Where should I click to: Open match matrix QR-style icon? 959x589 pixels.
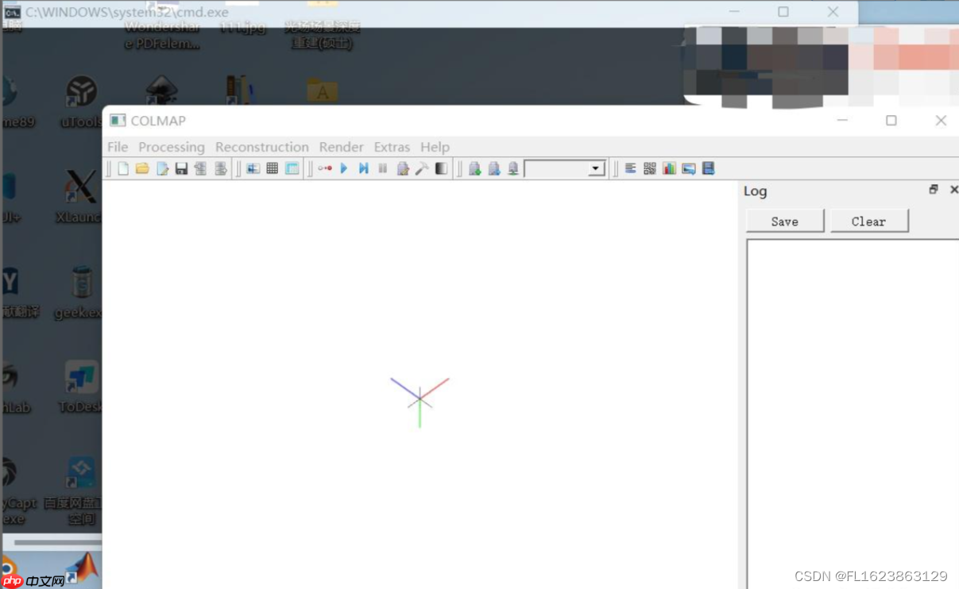point(650,168)
